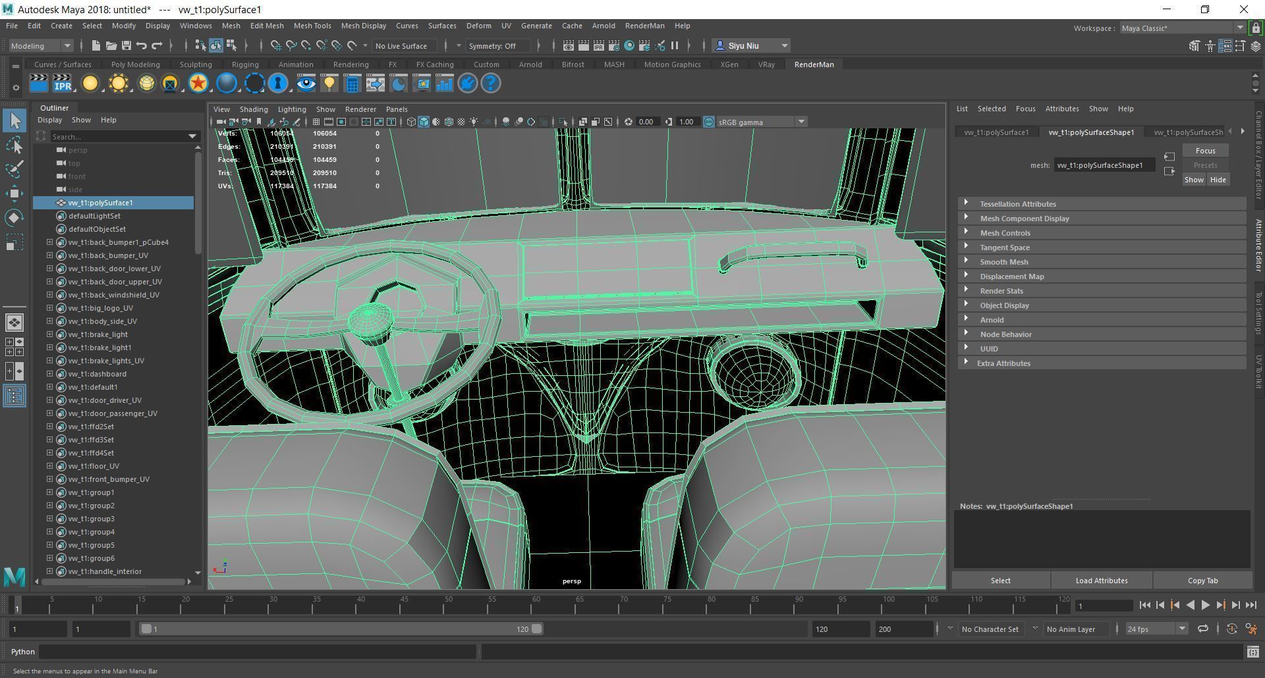Open animation preferences running-man icon
Image resolution: width=1265 pixels, height=678 pixels.
[x=1251, y=629]
